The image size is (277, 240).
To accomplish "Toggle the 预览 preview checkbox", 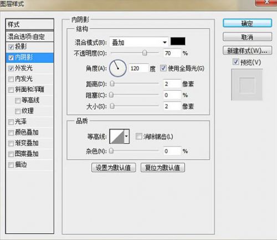I will 235,62.
